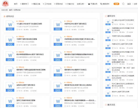The width and height of the screenshot is (138, 108).
Task: Open sidebar DOC icon for 机关工委书记在市公安局党员代表大会
Action: [x=108, y=86]
